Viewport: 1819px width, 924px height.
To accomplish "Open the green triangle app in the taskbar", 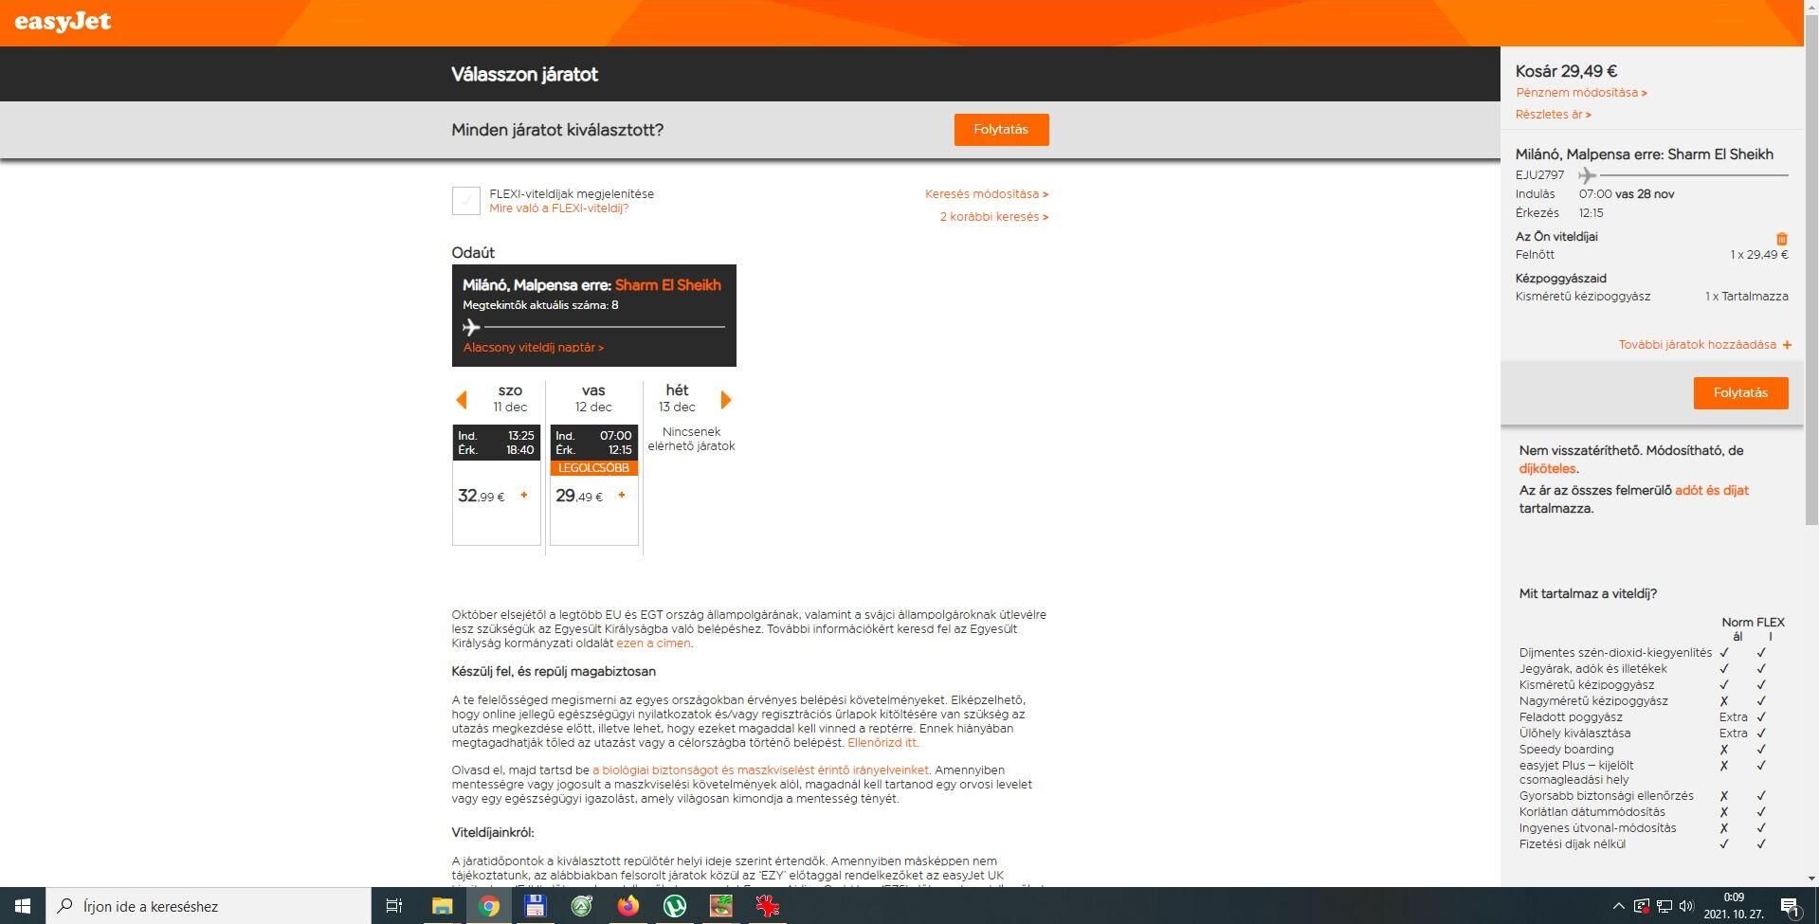I will click(581, 906).
